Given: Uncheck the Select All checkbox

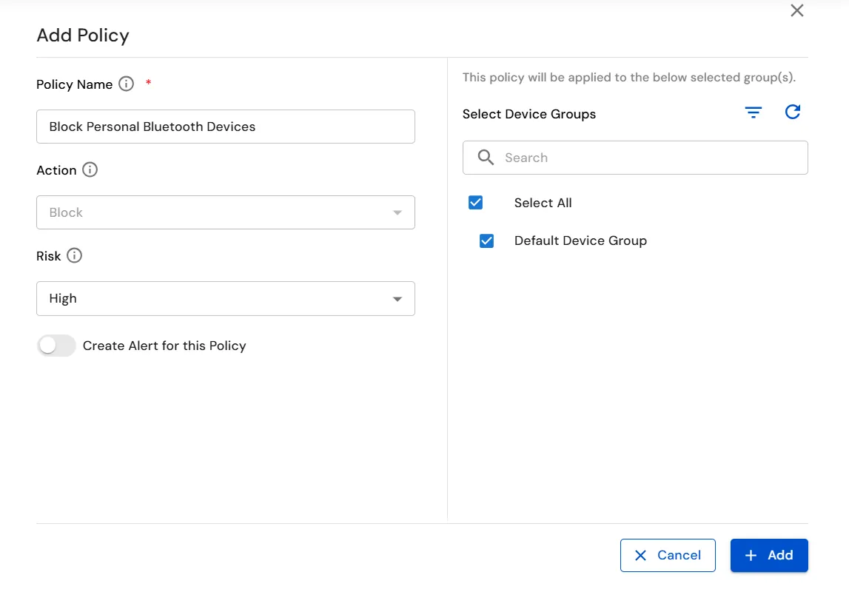Looking at the screenshot, I should pyautogui.click(x=475, y=202).
